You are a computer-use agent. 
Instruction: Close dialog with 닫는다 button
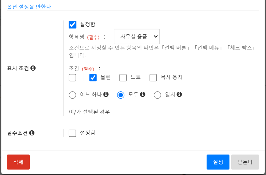pos(245,162)
